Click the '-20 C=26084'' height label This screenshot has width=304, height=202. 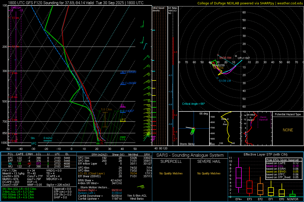(x=128, y=83)
